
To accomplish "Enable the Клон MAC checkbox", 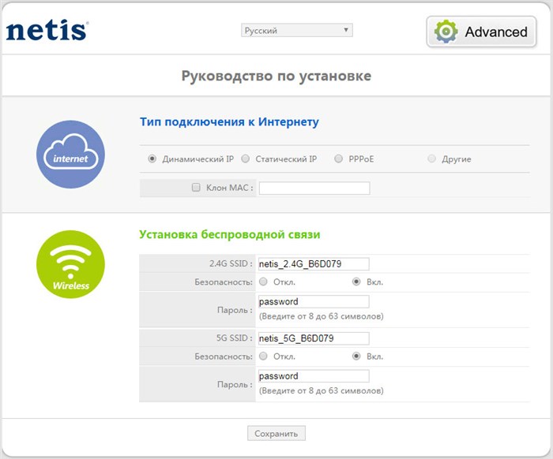I will click(x=196, y=187).
